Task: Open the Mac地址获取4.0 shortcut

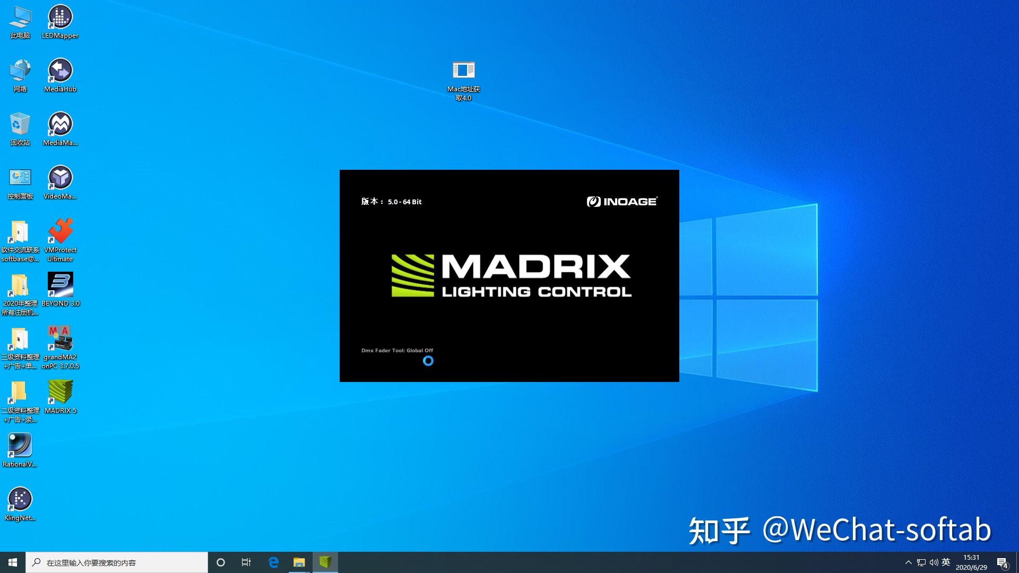Action: click(463, 69)
